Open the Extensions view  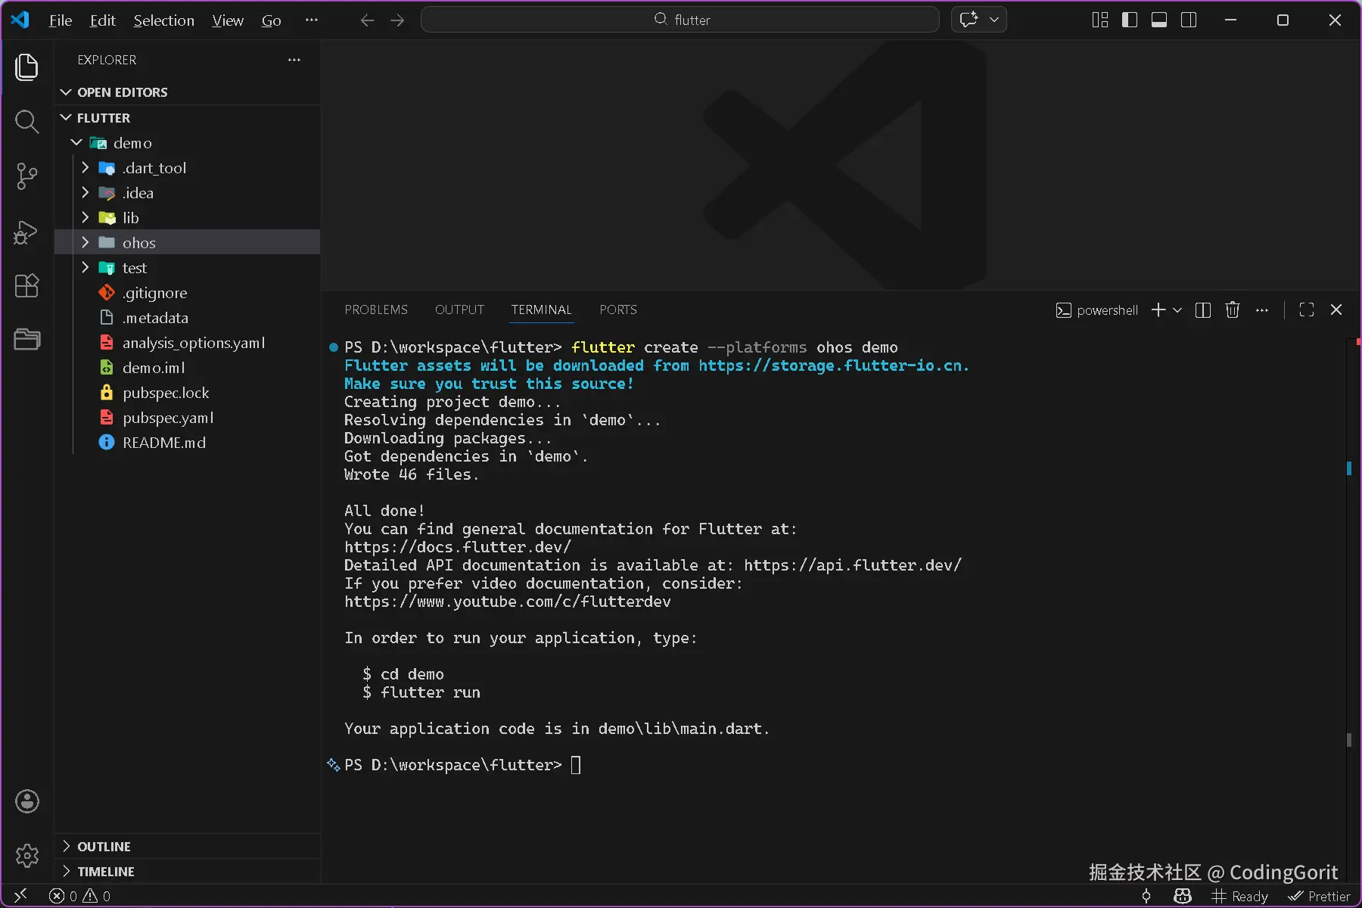[x=27, y=285]
